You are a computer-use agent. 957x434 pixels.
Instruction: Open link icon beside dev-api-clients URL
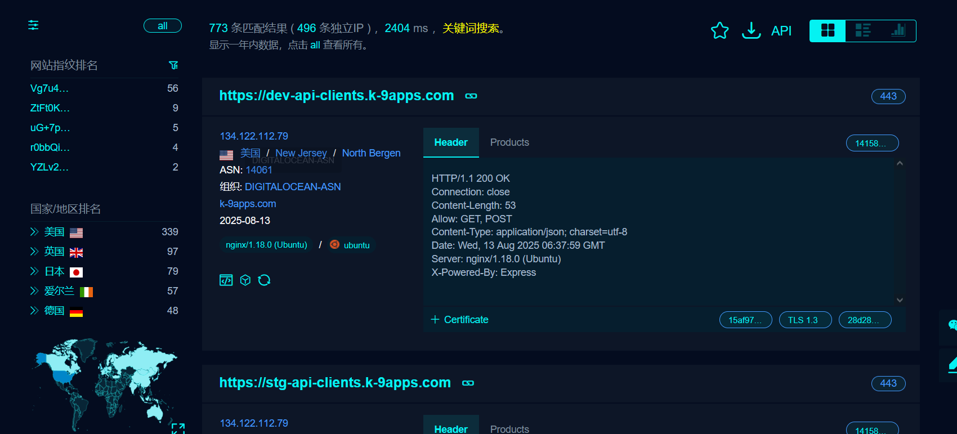coord(471,96)
